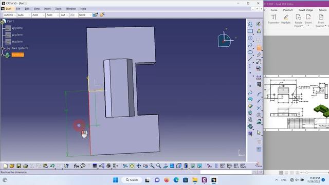329x185 pixels.
Task: Select the Part1 root node in tree
Action: click(10, 21)
